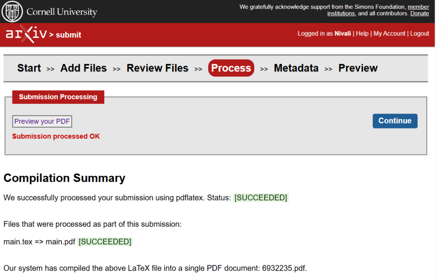
Task: Click the Nivali username in header
Action: tap(343, 34)
